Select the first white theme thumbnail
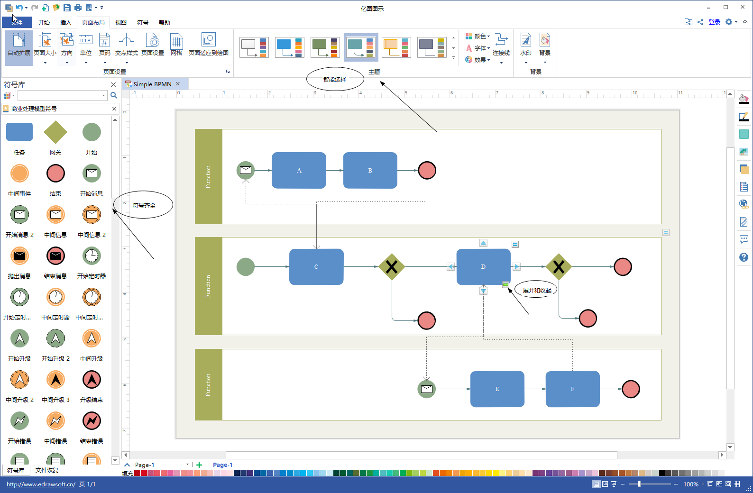 point(254,47)
